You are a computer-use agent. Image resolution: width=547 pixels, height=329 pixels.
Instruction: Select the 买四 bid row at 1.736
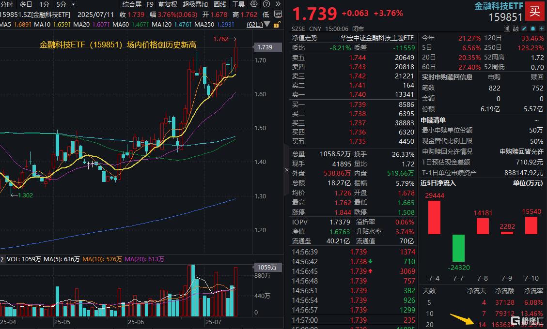[x=353, y=133]
